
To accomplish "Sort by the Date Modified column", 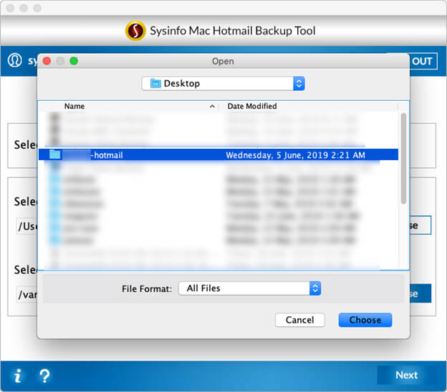I will (x=252, y=106).
